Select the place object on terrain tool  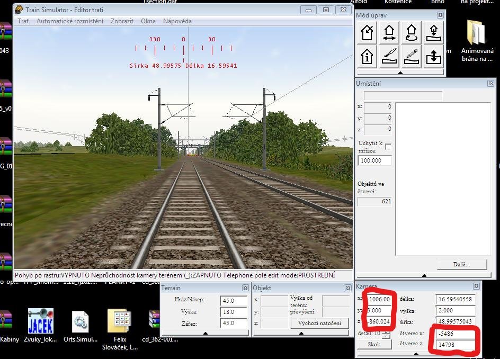[x=433, y=32]
